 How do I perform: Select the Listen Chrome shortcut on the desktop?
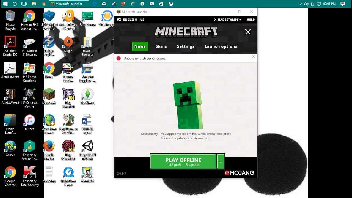point(49,70)
